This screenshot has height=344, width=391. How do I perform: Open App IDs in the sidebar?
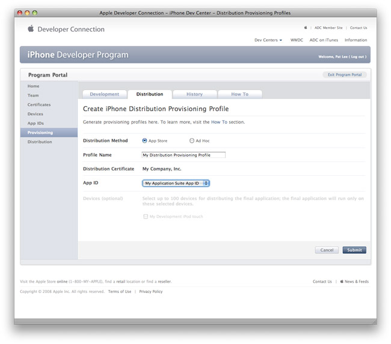[35, 123]
